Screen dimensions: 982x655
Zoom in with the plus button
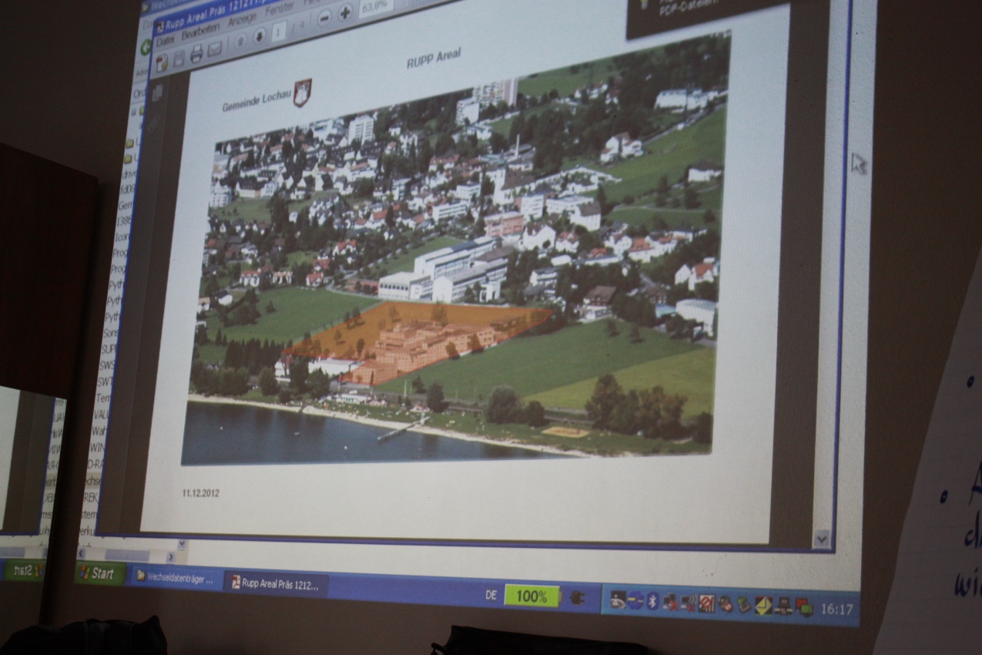344,13
